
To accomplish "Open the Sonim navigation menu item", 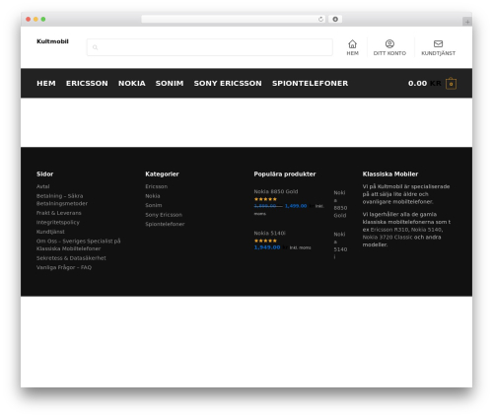I will coord(170,83).
